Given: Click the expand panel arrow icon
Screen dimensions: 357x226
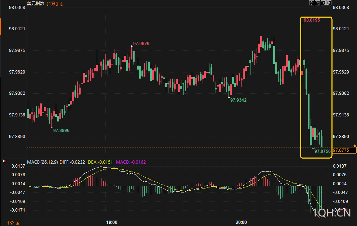Looking at the screenshot, I should (x=329, y=3).
